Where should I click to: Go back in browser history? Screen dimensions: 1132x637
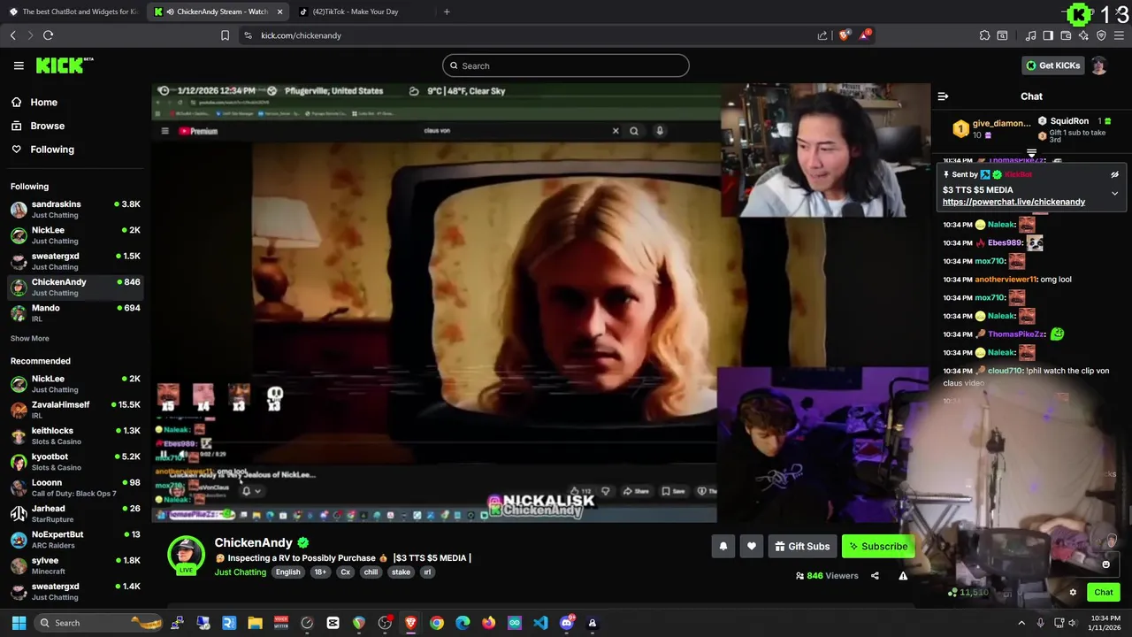click(x=13, y=35)
